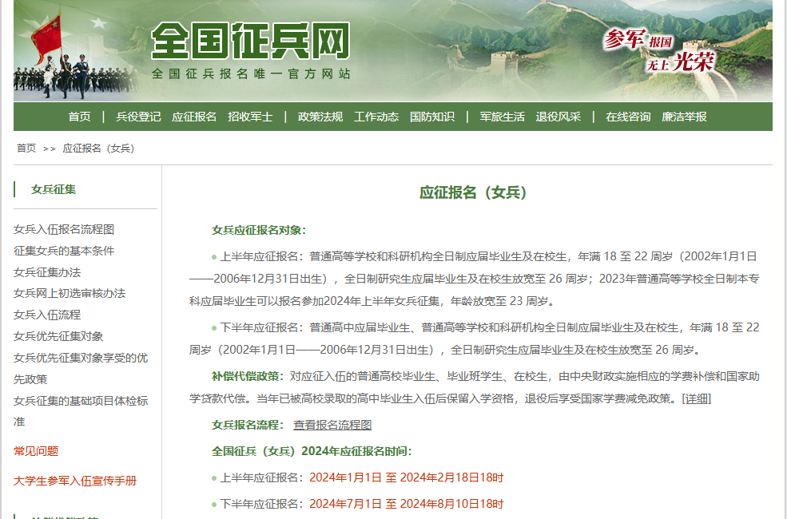Screen dimensions: 787x519
Task: Open 女兵入伍报名流程图 sidebar link
Action: (64, 229)
